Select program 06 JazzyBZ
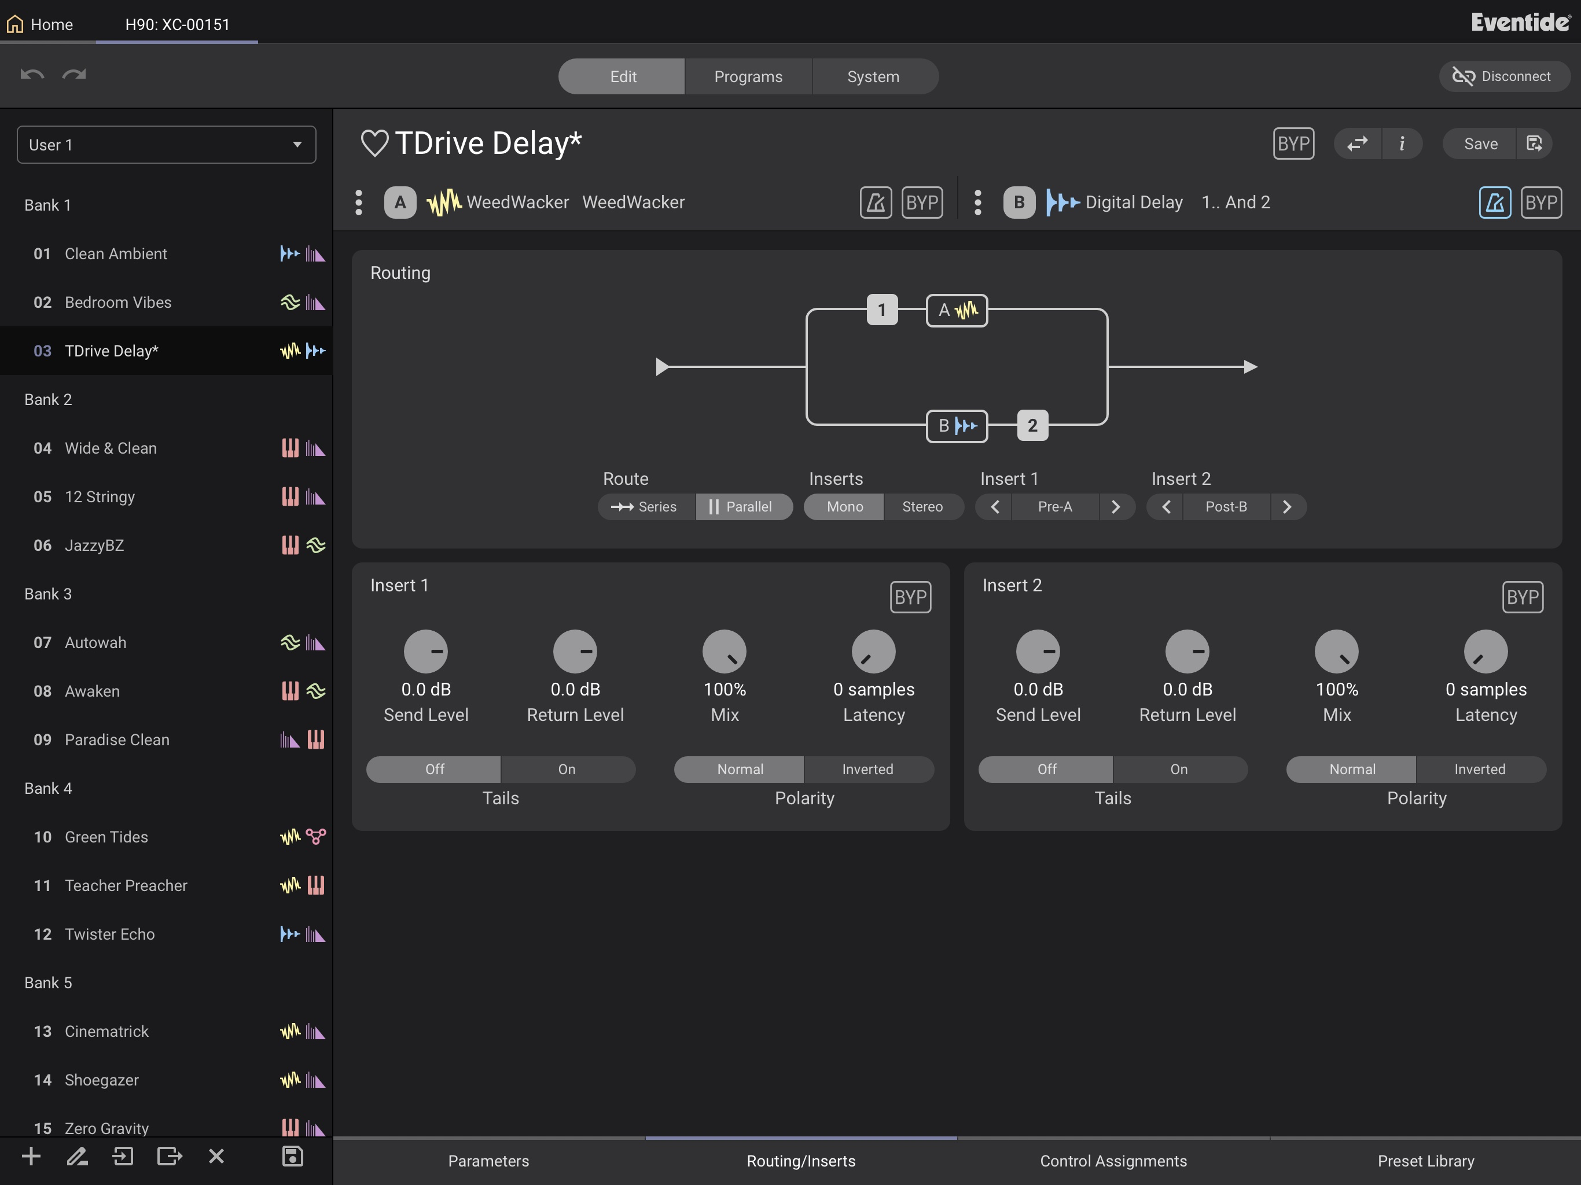The width and height of the screenshot is (1581, 1185). click(x=167, y=545)
